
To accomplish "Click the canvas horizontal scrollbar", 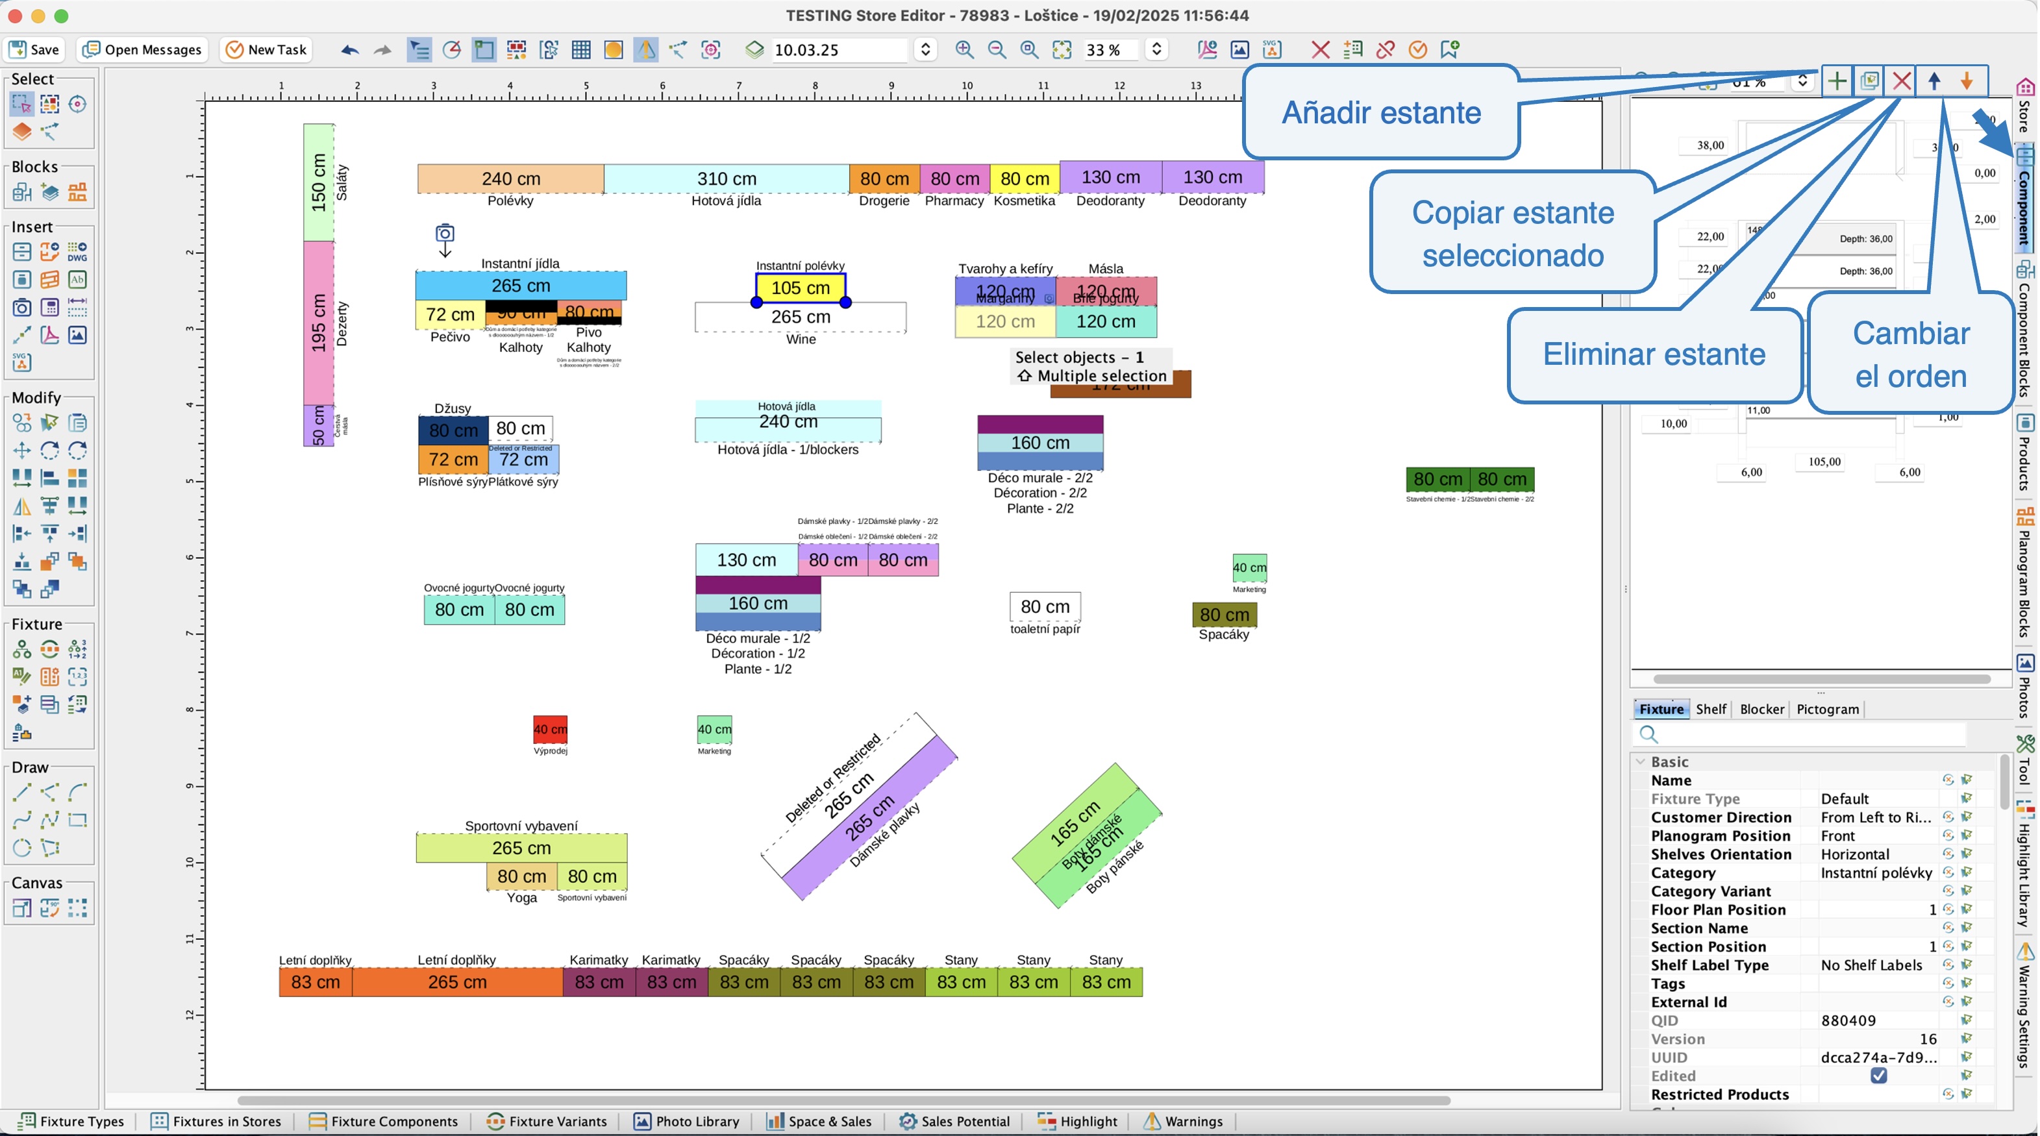I will click(843, 1100).
